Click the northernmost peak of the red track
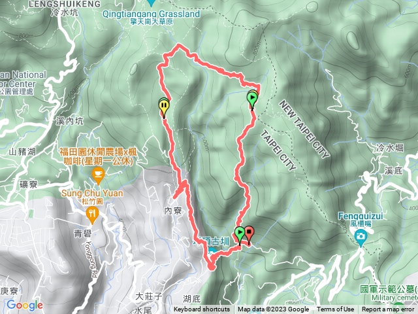The width and height of the screenshot is (418, 314). click(179, 45)
